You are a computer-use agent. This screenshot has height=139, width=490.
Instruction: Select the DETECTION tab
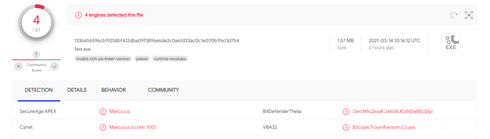[x=39, y=90]
